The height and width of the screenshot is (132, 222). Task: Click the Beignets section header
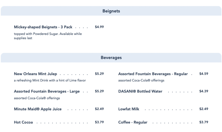coord(111,11)
